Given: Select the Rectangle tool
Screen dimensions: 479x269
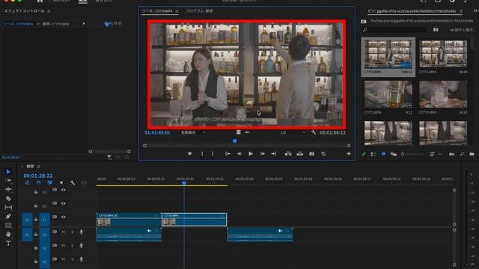Looking at the screenshot, I should tap(8, 225).
